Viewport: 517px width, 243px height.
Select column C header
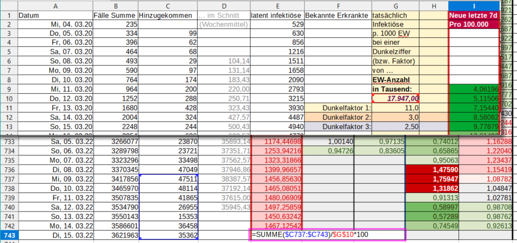point(168,6)
